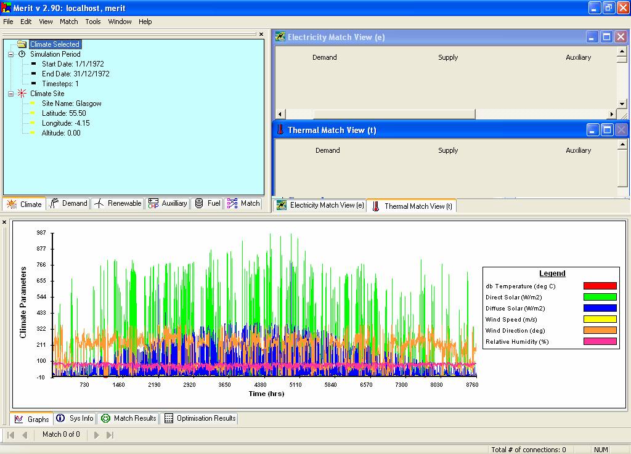Viewport: 631px width, 454px height.
Task: Select the Climate Selected folder item
Action: tap(54, 44)
